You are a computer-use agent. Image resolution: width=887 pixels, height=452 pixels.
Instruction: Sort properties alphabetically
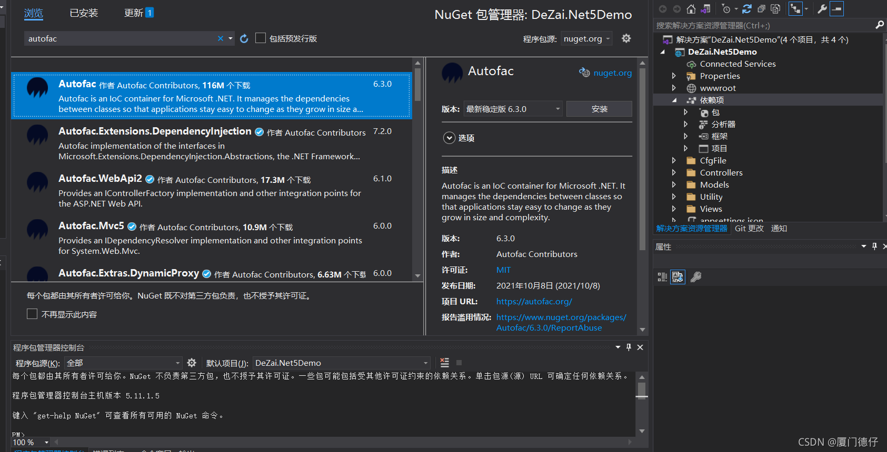click(677, 277)
